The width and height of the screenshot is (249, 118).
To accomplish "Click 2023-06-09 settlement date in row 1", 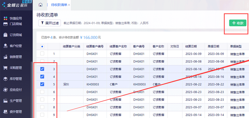I will (193, 54).
